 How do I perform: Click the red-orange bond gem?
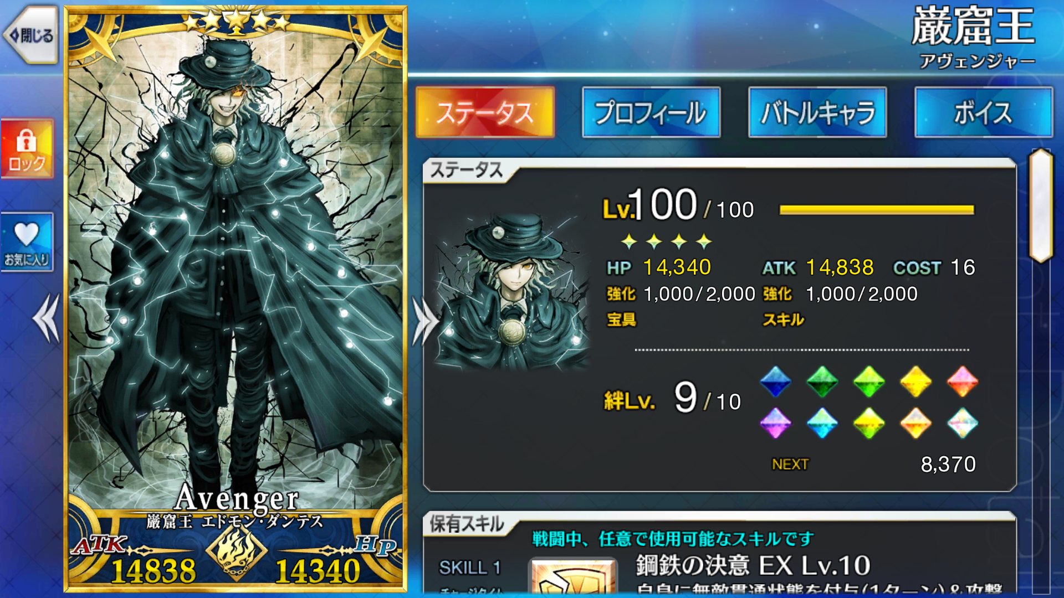(963, 382)
